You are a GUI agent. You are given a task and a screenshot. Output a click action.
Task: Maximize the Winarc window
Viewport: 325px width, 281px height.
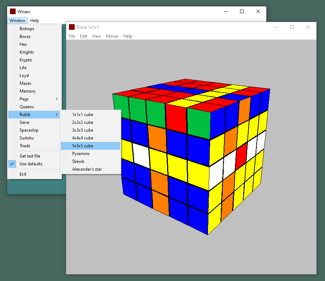[x=242, y=11]
